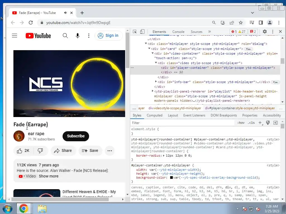Viewport: 286px width, 214px height.
Task: Click Show more in description
Action: (49, 176)
